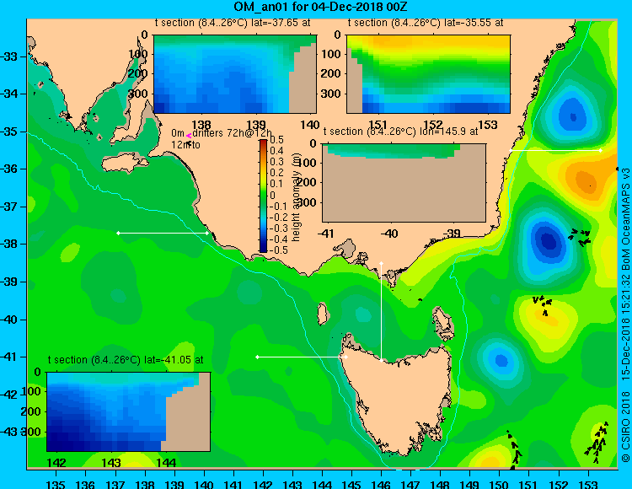Click latitude label "-33" on the left axis
632x489 pixels.
(x=8, y=56)
